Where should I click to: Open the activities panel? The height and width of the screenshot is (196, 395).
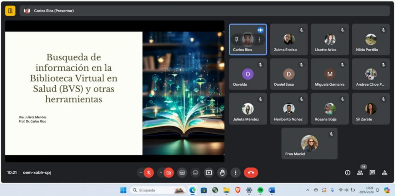[x=385, y=173]
